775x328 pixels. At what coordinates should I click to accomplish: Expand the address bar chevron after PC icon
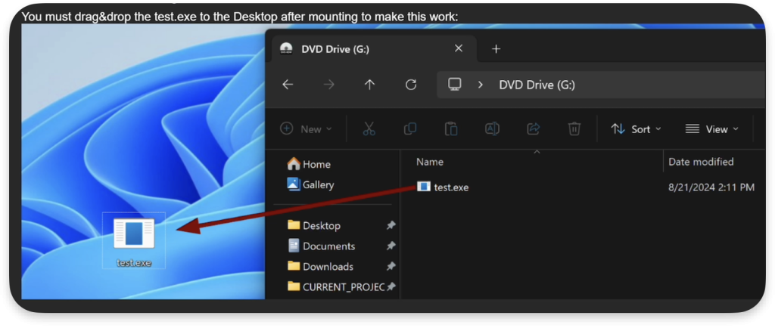pos(480,85)
